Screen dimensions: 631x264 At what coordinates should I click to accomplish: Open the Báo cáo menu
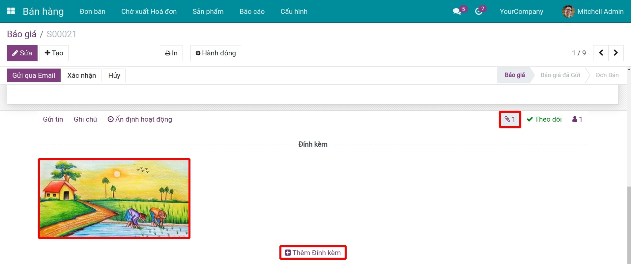click(252, 12)
